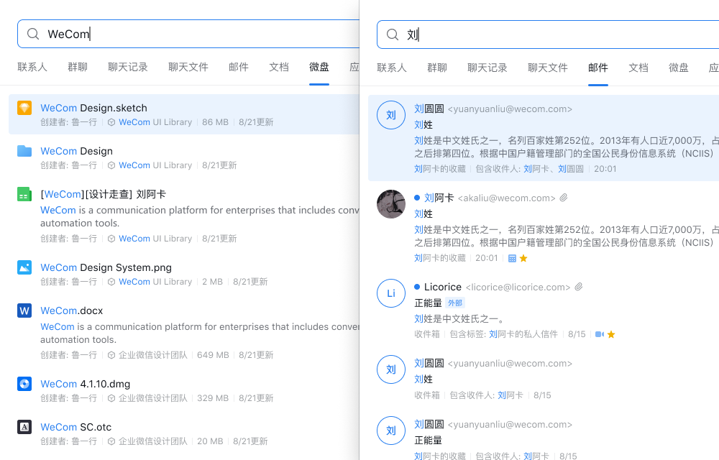The height and width of the screenshot is (460, 719).
Task: Click the attachment paperclip icon beside akaliu@wecom.com
Action: [x=564, y=198]
